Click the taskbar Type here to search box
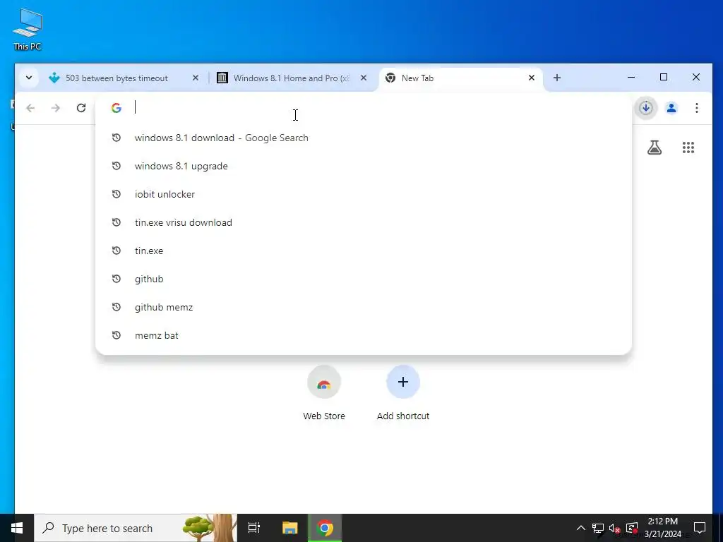 (136, 528)
